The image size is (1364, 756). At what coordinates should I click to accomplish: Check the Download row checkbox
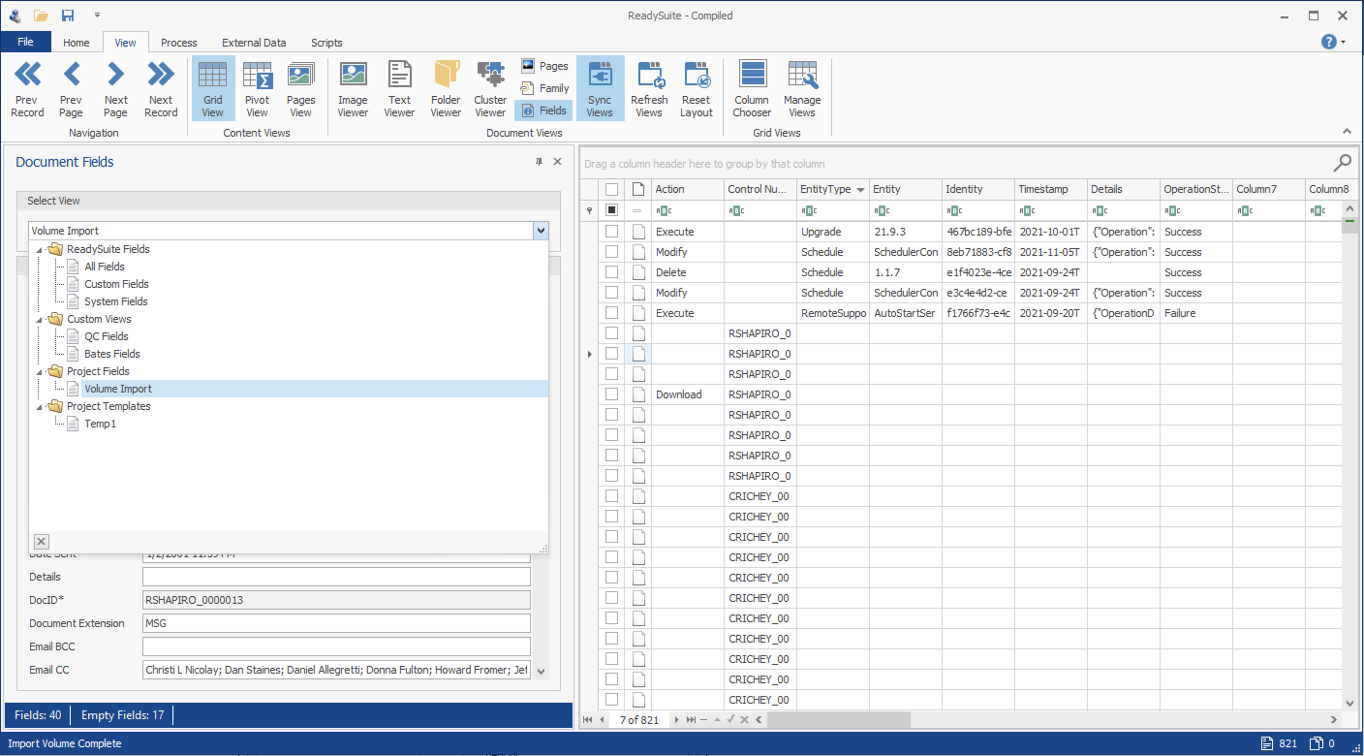click(611, 394)
